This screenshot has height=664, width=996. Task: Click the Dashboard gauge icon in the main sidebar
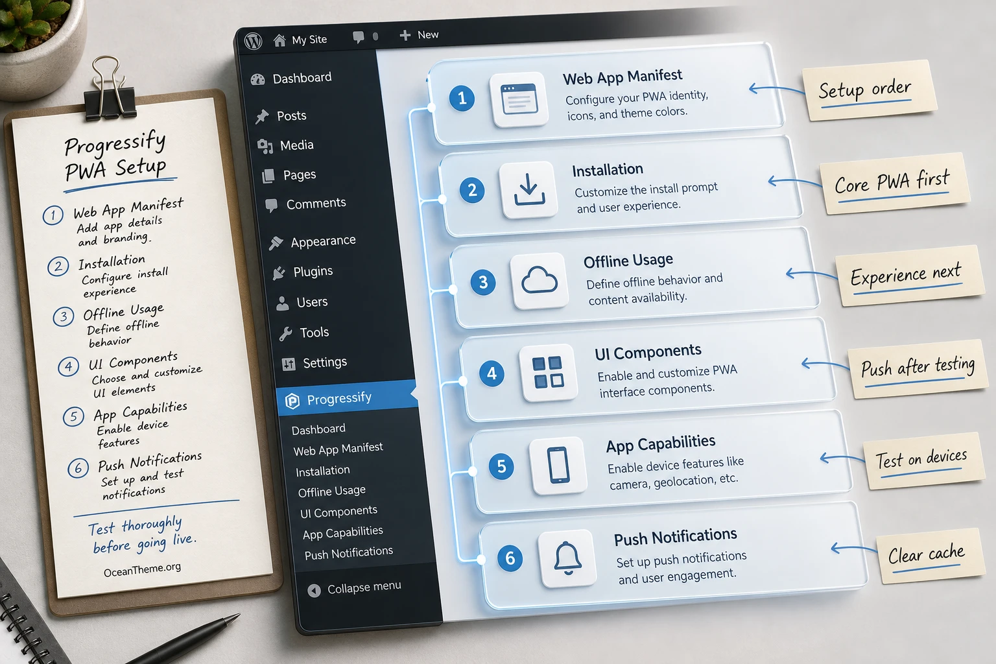point(257,80)
